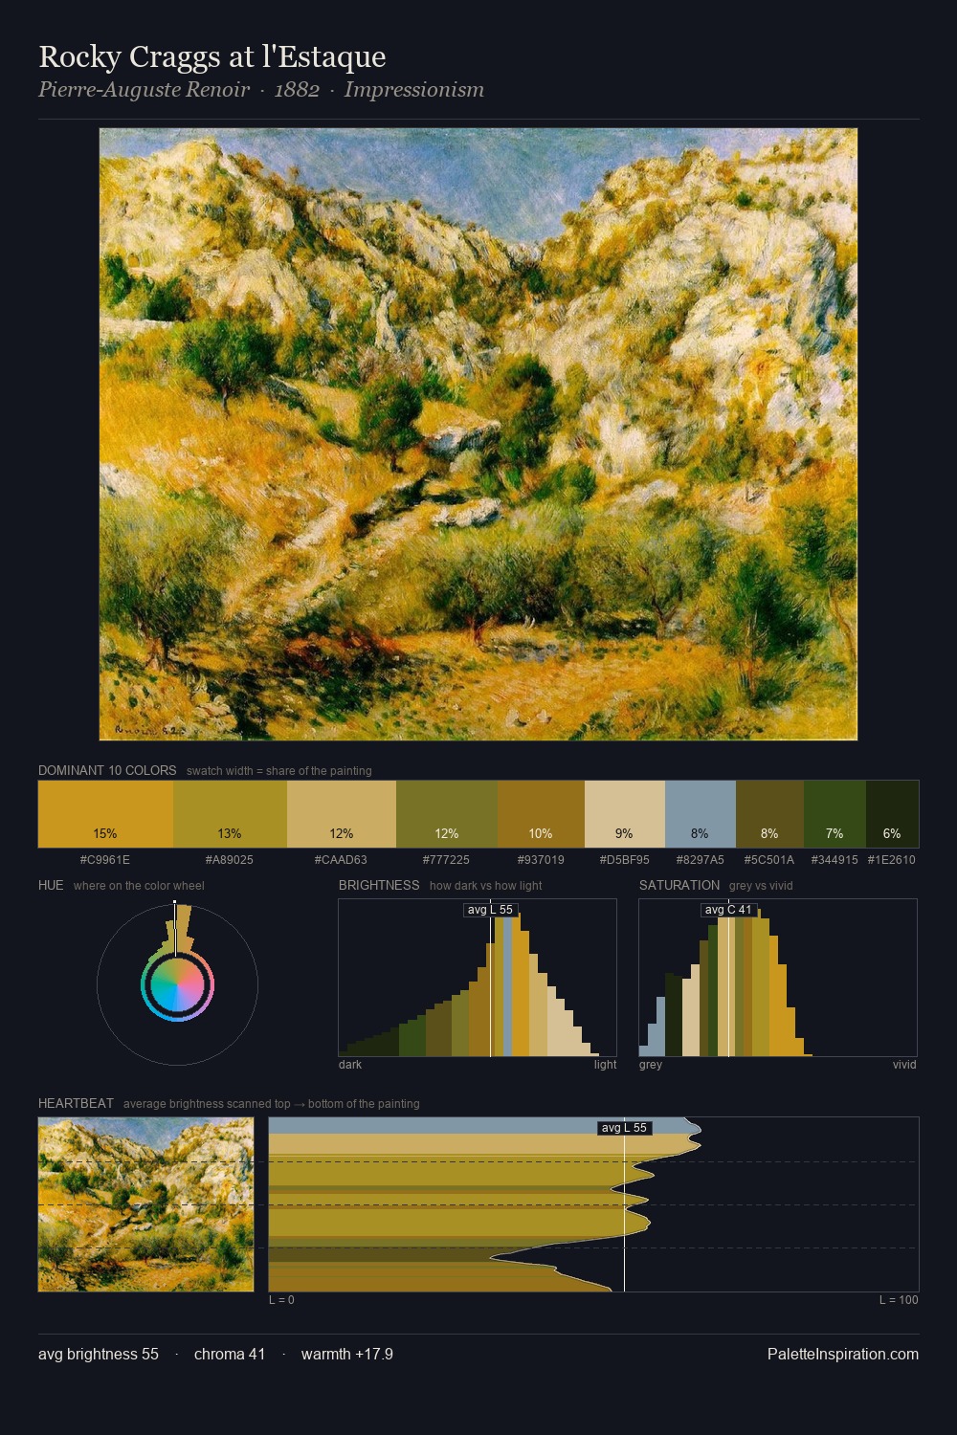This screenshot has height=1435, width=957.
Task: Click the 'light' brightness axis label
Action: (x=605, y=1065)
